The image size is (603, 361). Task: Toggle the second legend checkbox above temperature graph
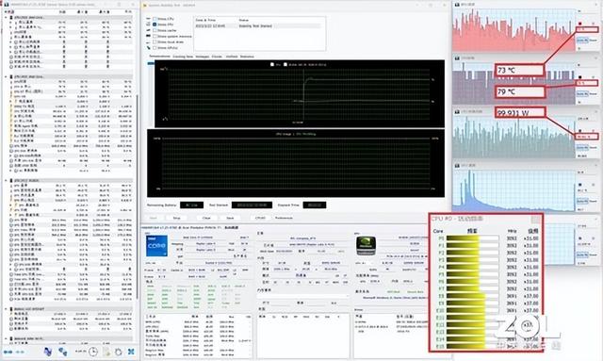[285, 64]
